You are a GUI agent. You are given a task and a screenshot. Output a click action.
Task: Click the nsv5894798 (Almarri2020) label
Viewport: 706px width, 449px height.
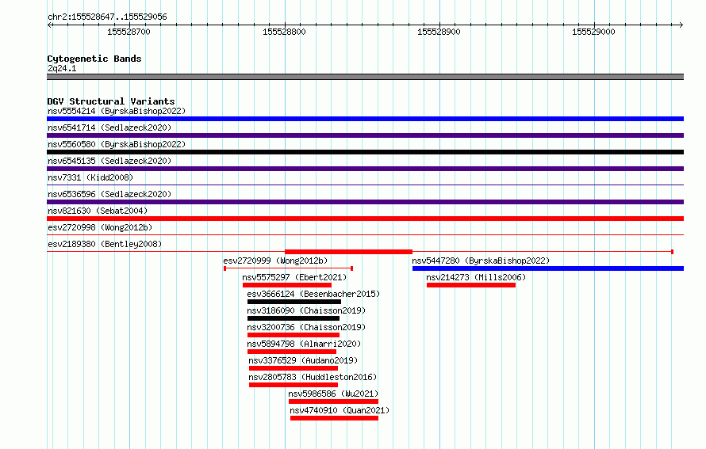pyautogui.click(x=304, y=344)
